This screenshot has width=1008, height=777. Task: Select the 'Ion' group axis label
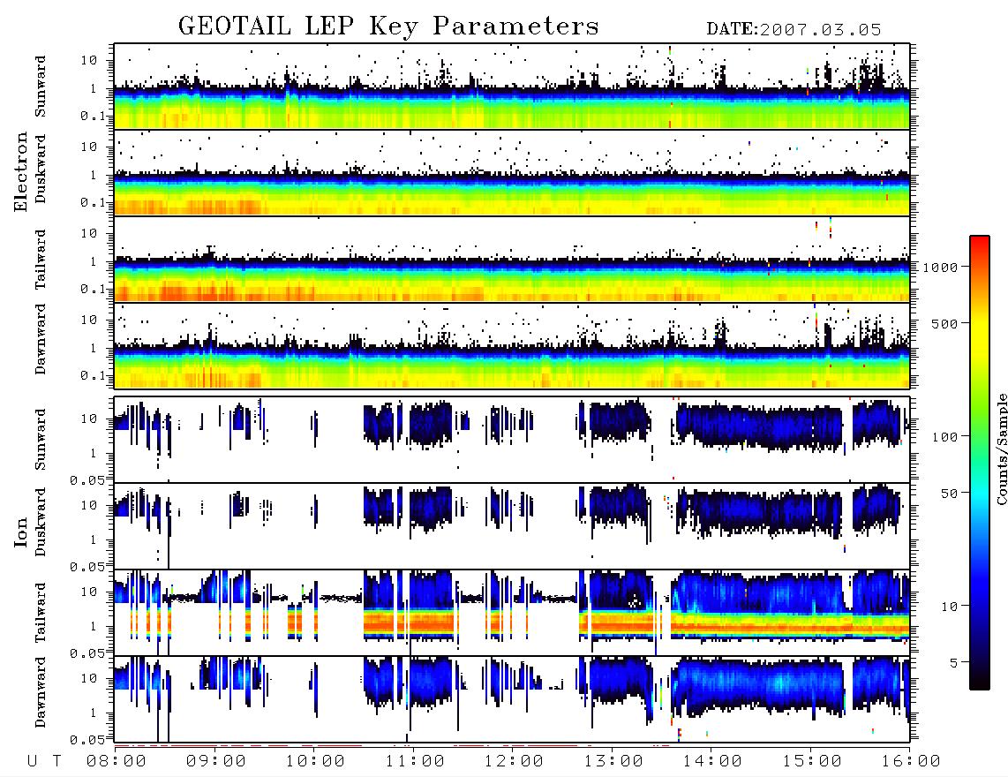(x=21, y=532)
